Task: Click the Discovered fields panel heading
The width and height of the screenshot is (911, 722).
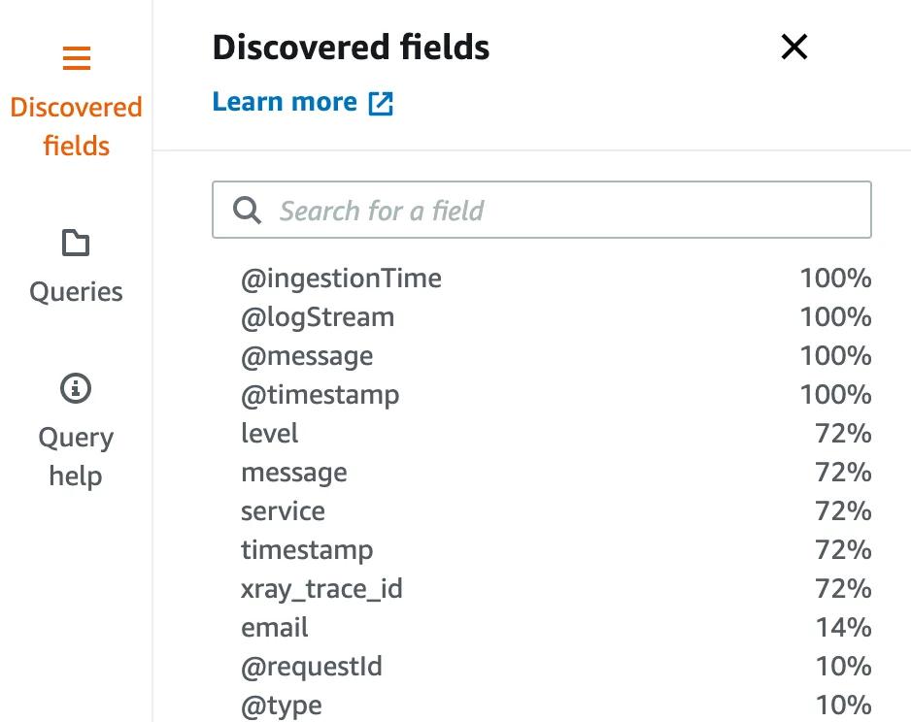Action: (351, 47)
